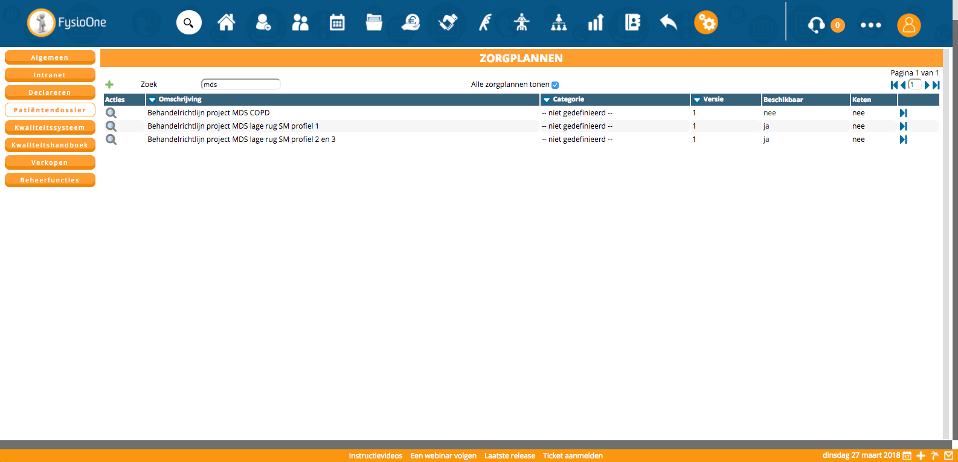Image resolution: width=958 pixels, height=462 pixels.
Task: Click the green plus to add zorgplan
Action: tap(109, 85)
